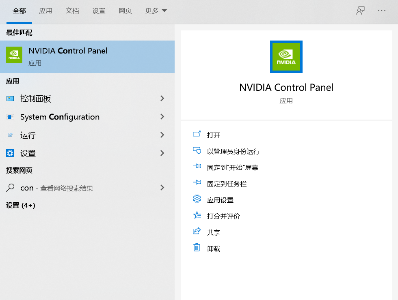Open the ... options menu top right

(381, 11)
